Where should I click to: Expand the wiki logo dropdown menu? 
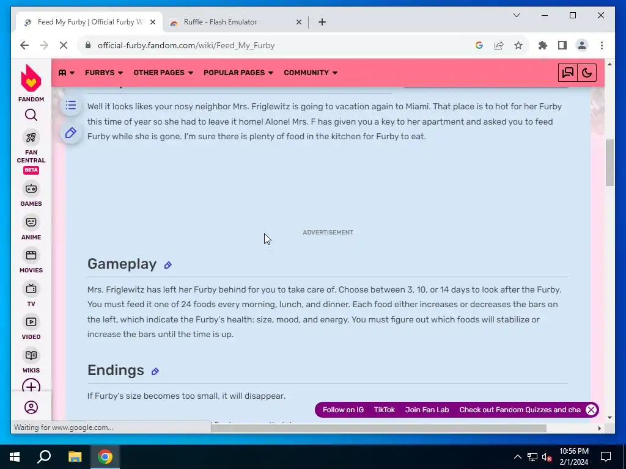click(x=66, y=73)
